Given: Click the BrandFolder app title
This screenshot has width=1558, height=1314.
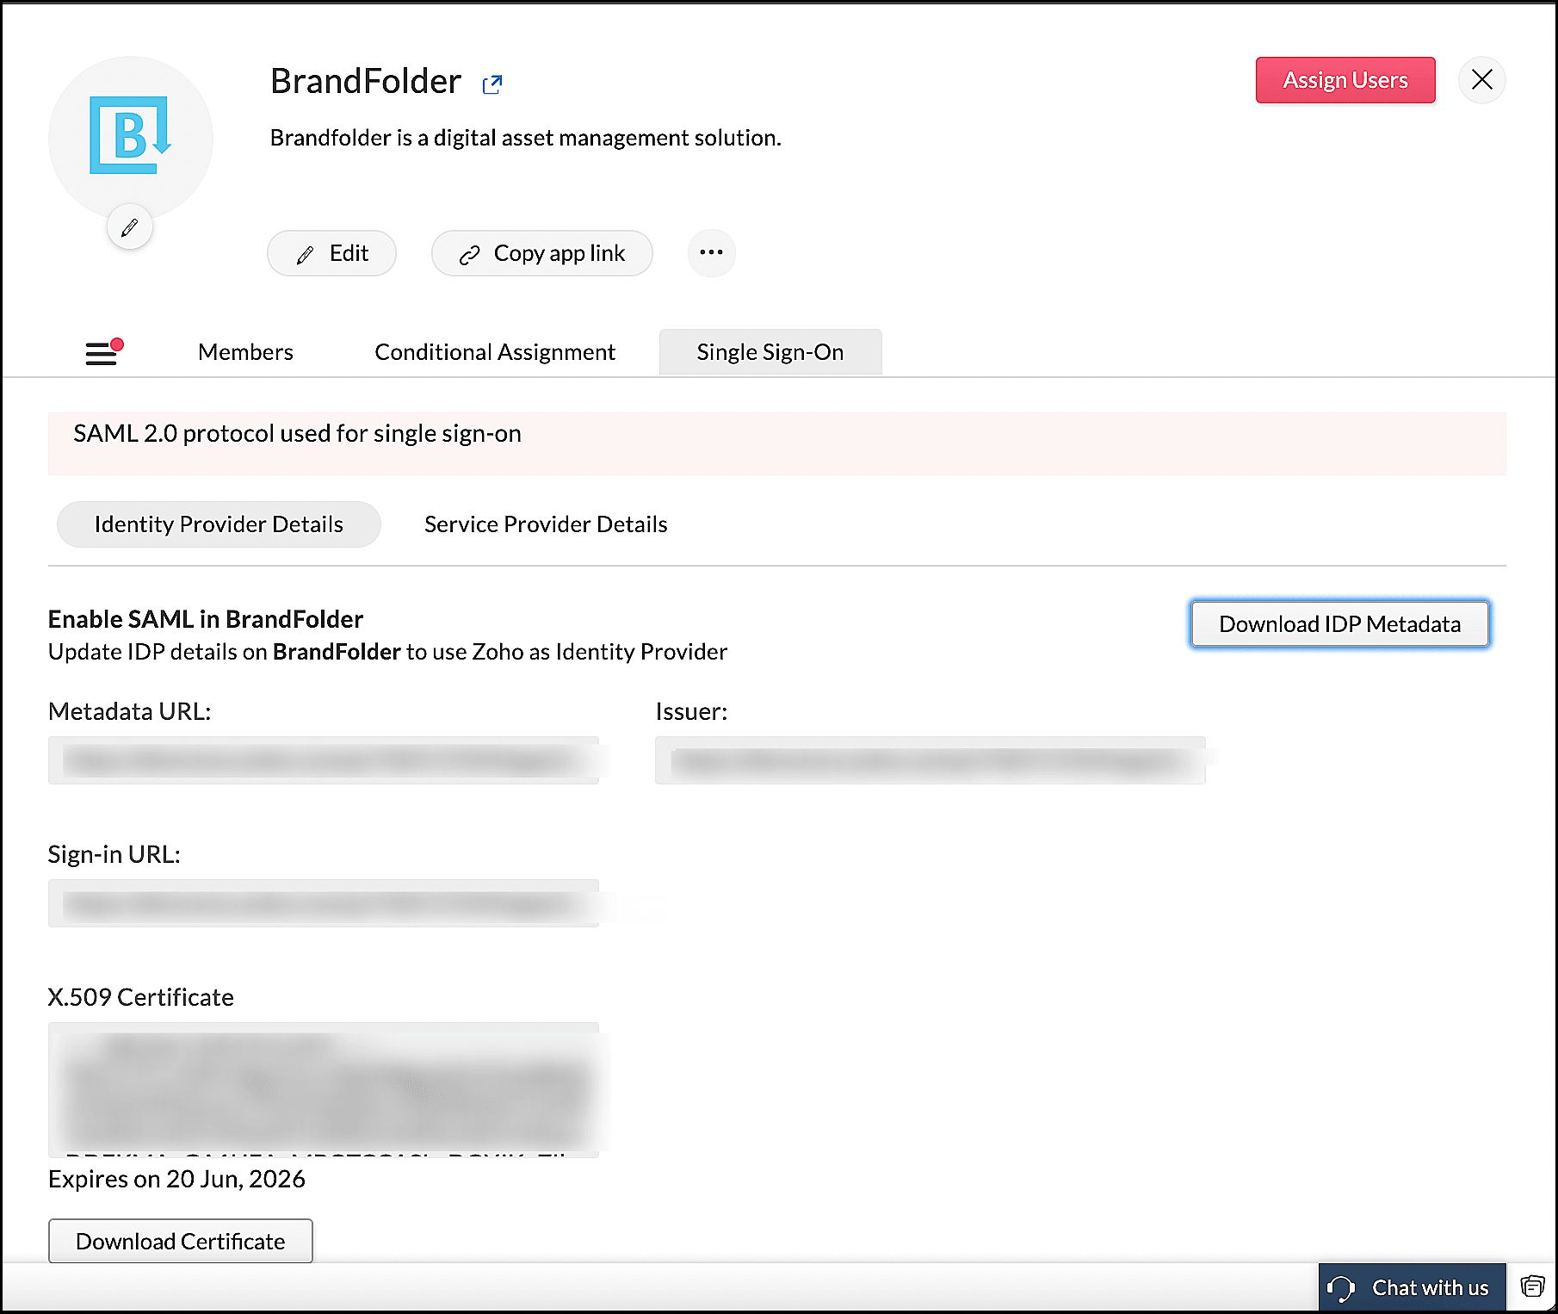Looking at the screenshot, I should 366,81.
